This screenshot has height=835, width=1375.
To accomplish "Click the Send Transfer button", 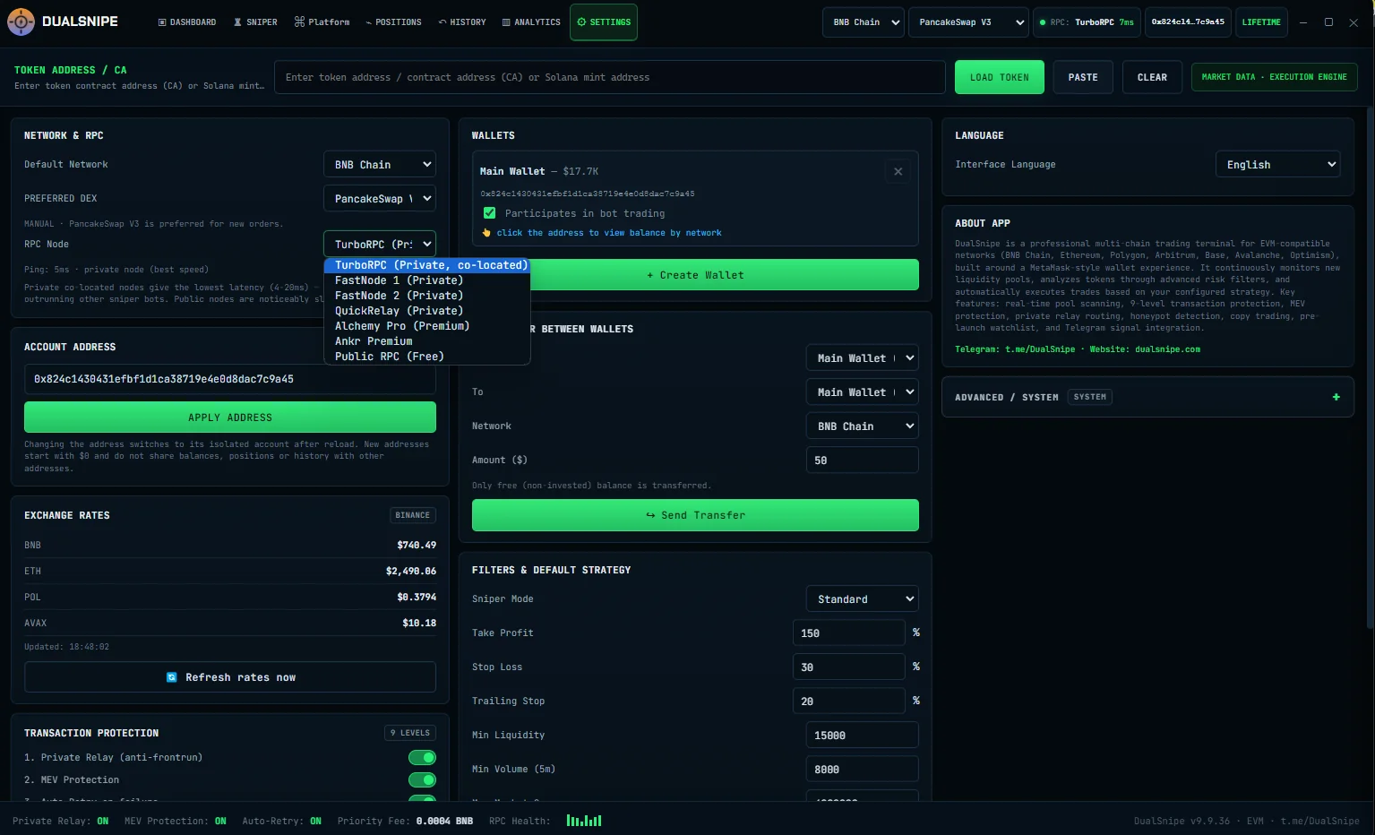I will 695,515.
